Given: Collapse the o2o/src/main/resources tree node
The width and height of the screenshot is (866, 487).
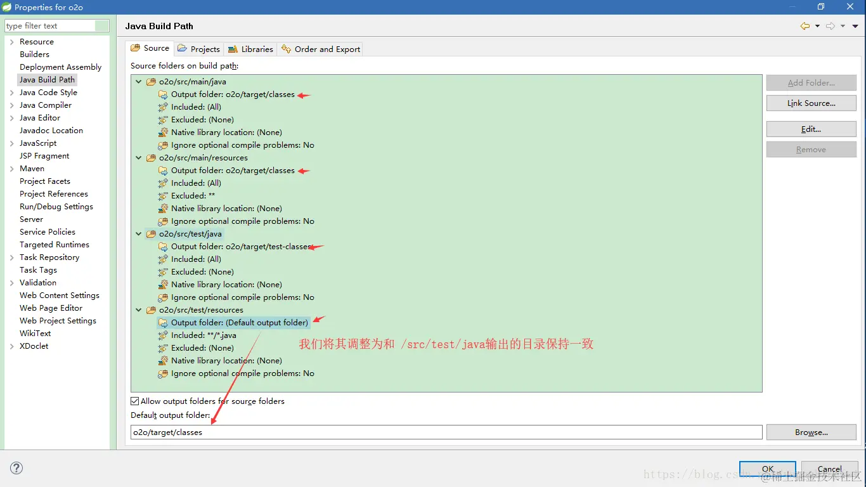Looking at the screenshot, I should pos(139,158).
